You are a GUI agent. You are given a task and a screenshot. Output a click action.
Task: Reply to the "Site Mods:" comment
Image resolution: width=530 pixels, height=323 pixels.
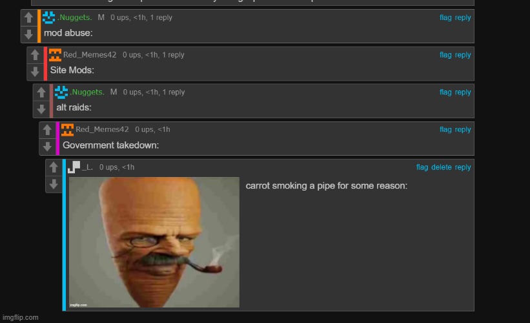(463, 55)
